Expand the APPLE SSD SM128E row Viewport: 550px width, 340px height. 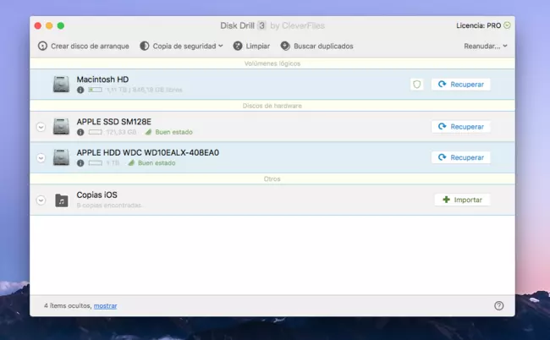(x=41, y=127)
